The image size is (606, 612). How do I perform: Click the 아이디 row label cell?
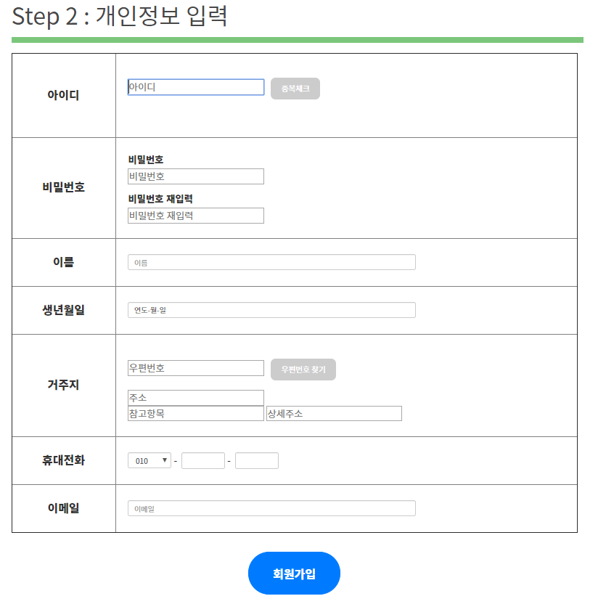pos(63,95)
